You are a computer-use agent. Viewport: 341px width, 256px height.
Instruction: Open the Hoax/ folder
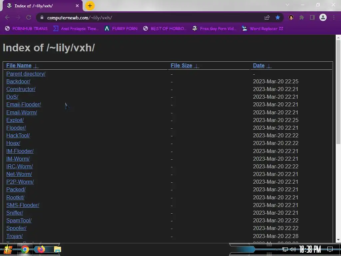[13, 143]
